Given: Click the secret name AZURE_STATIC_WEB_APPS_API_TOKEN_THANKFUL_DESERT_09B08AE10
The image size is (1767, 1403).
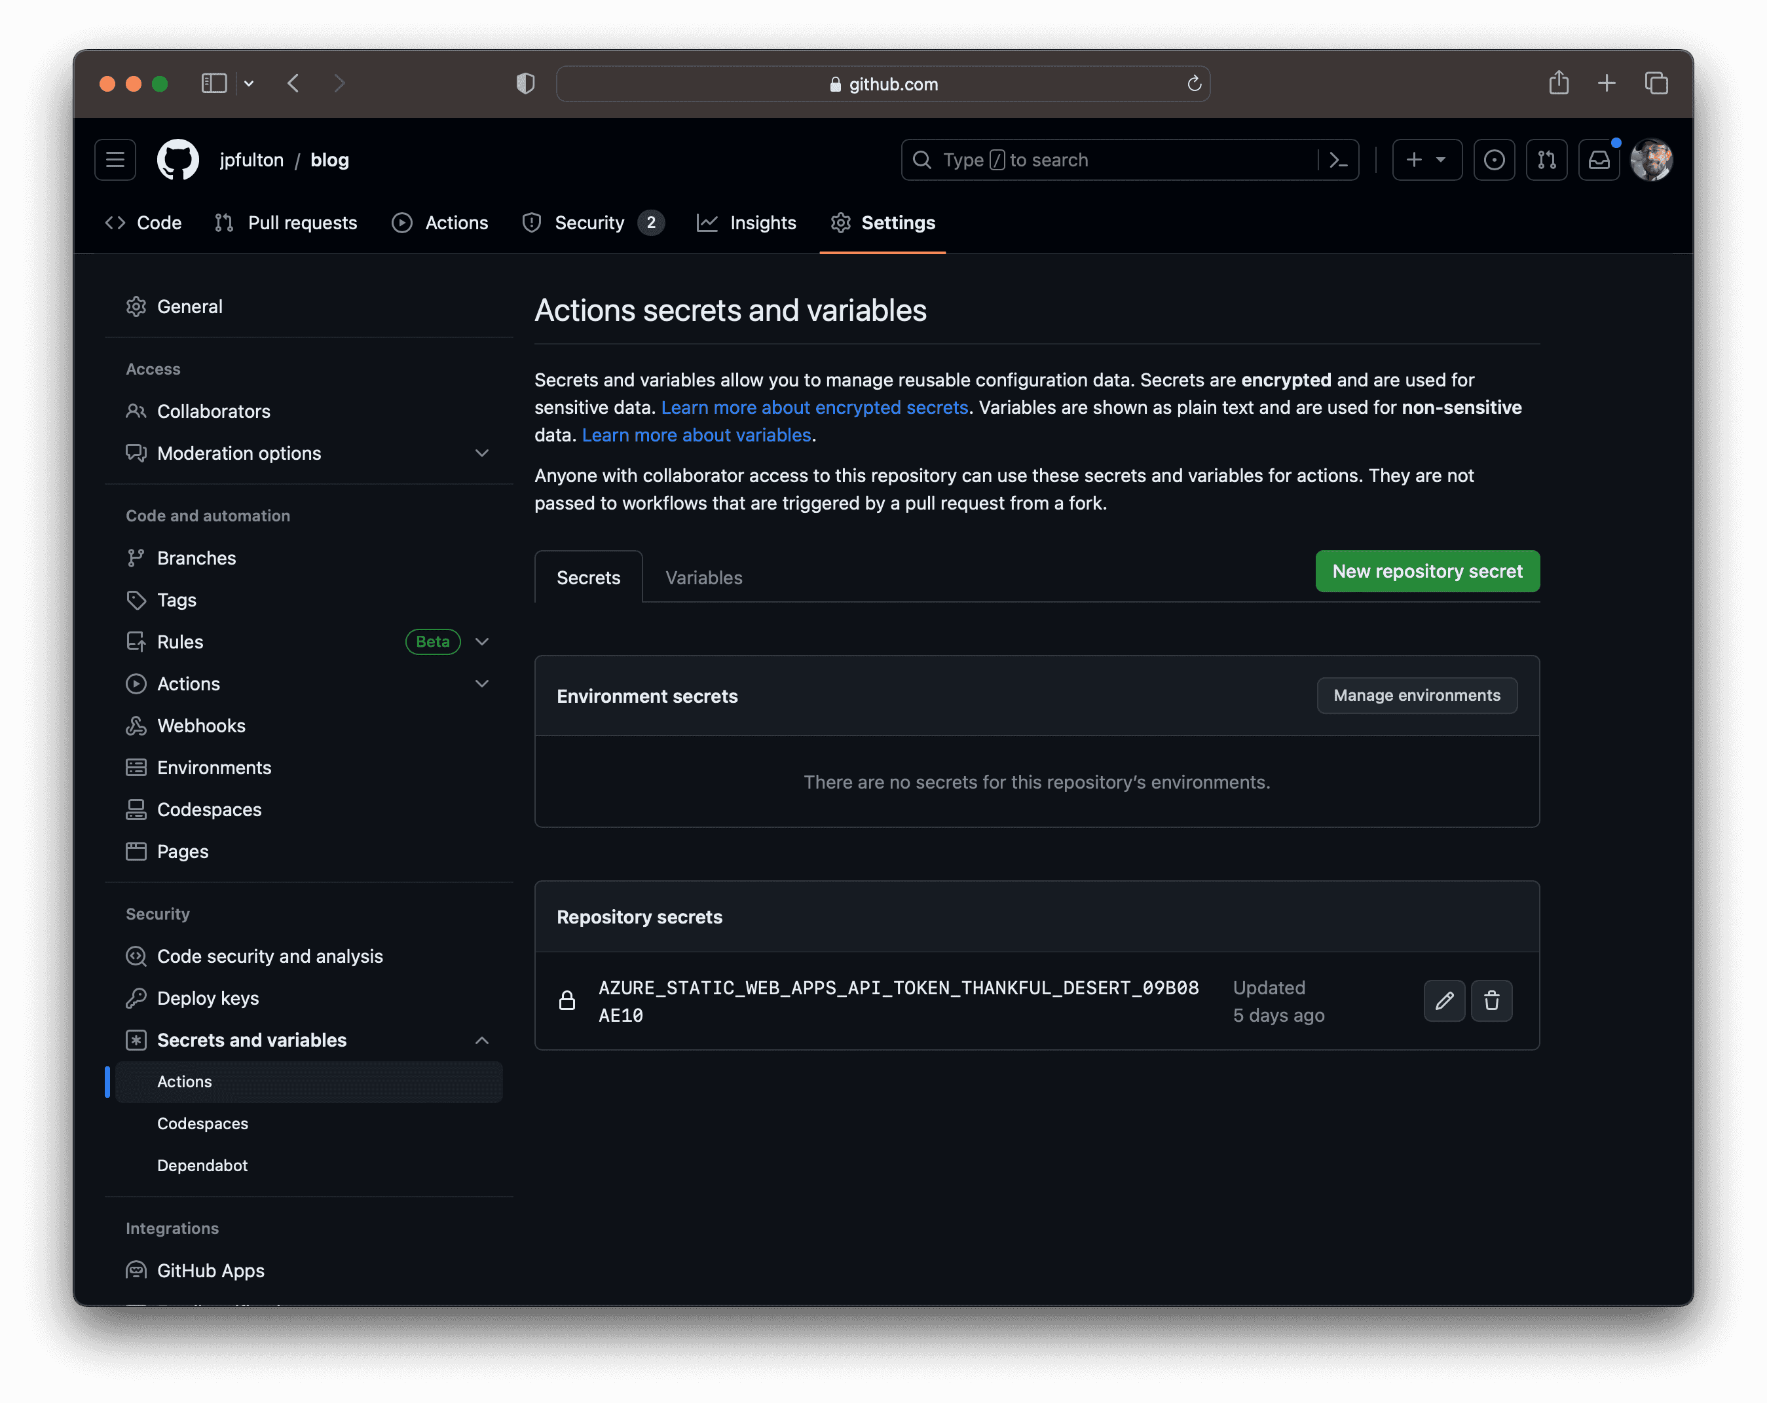Looking at the screenshot, I should (x=899, y=1001).
